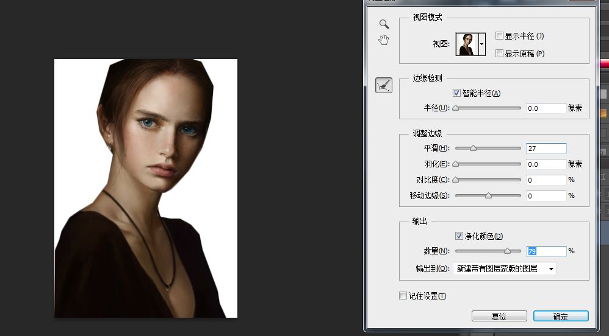The width and height of the screenshot is (609, 336).
Task: Click the 羽化(E) slider handle
Action: pyautogui.click(x=456, y=164)
